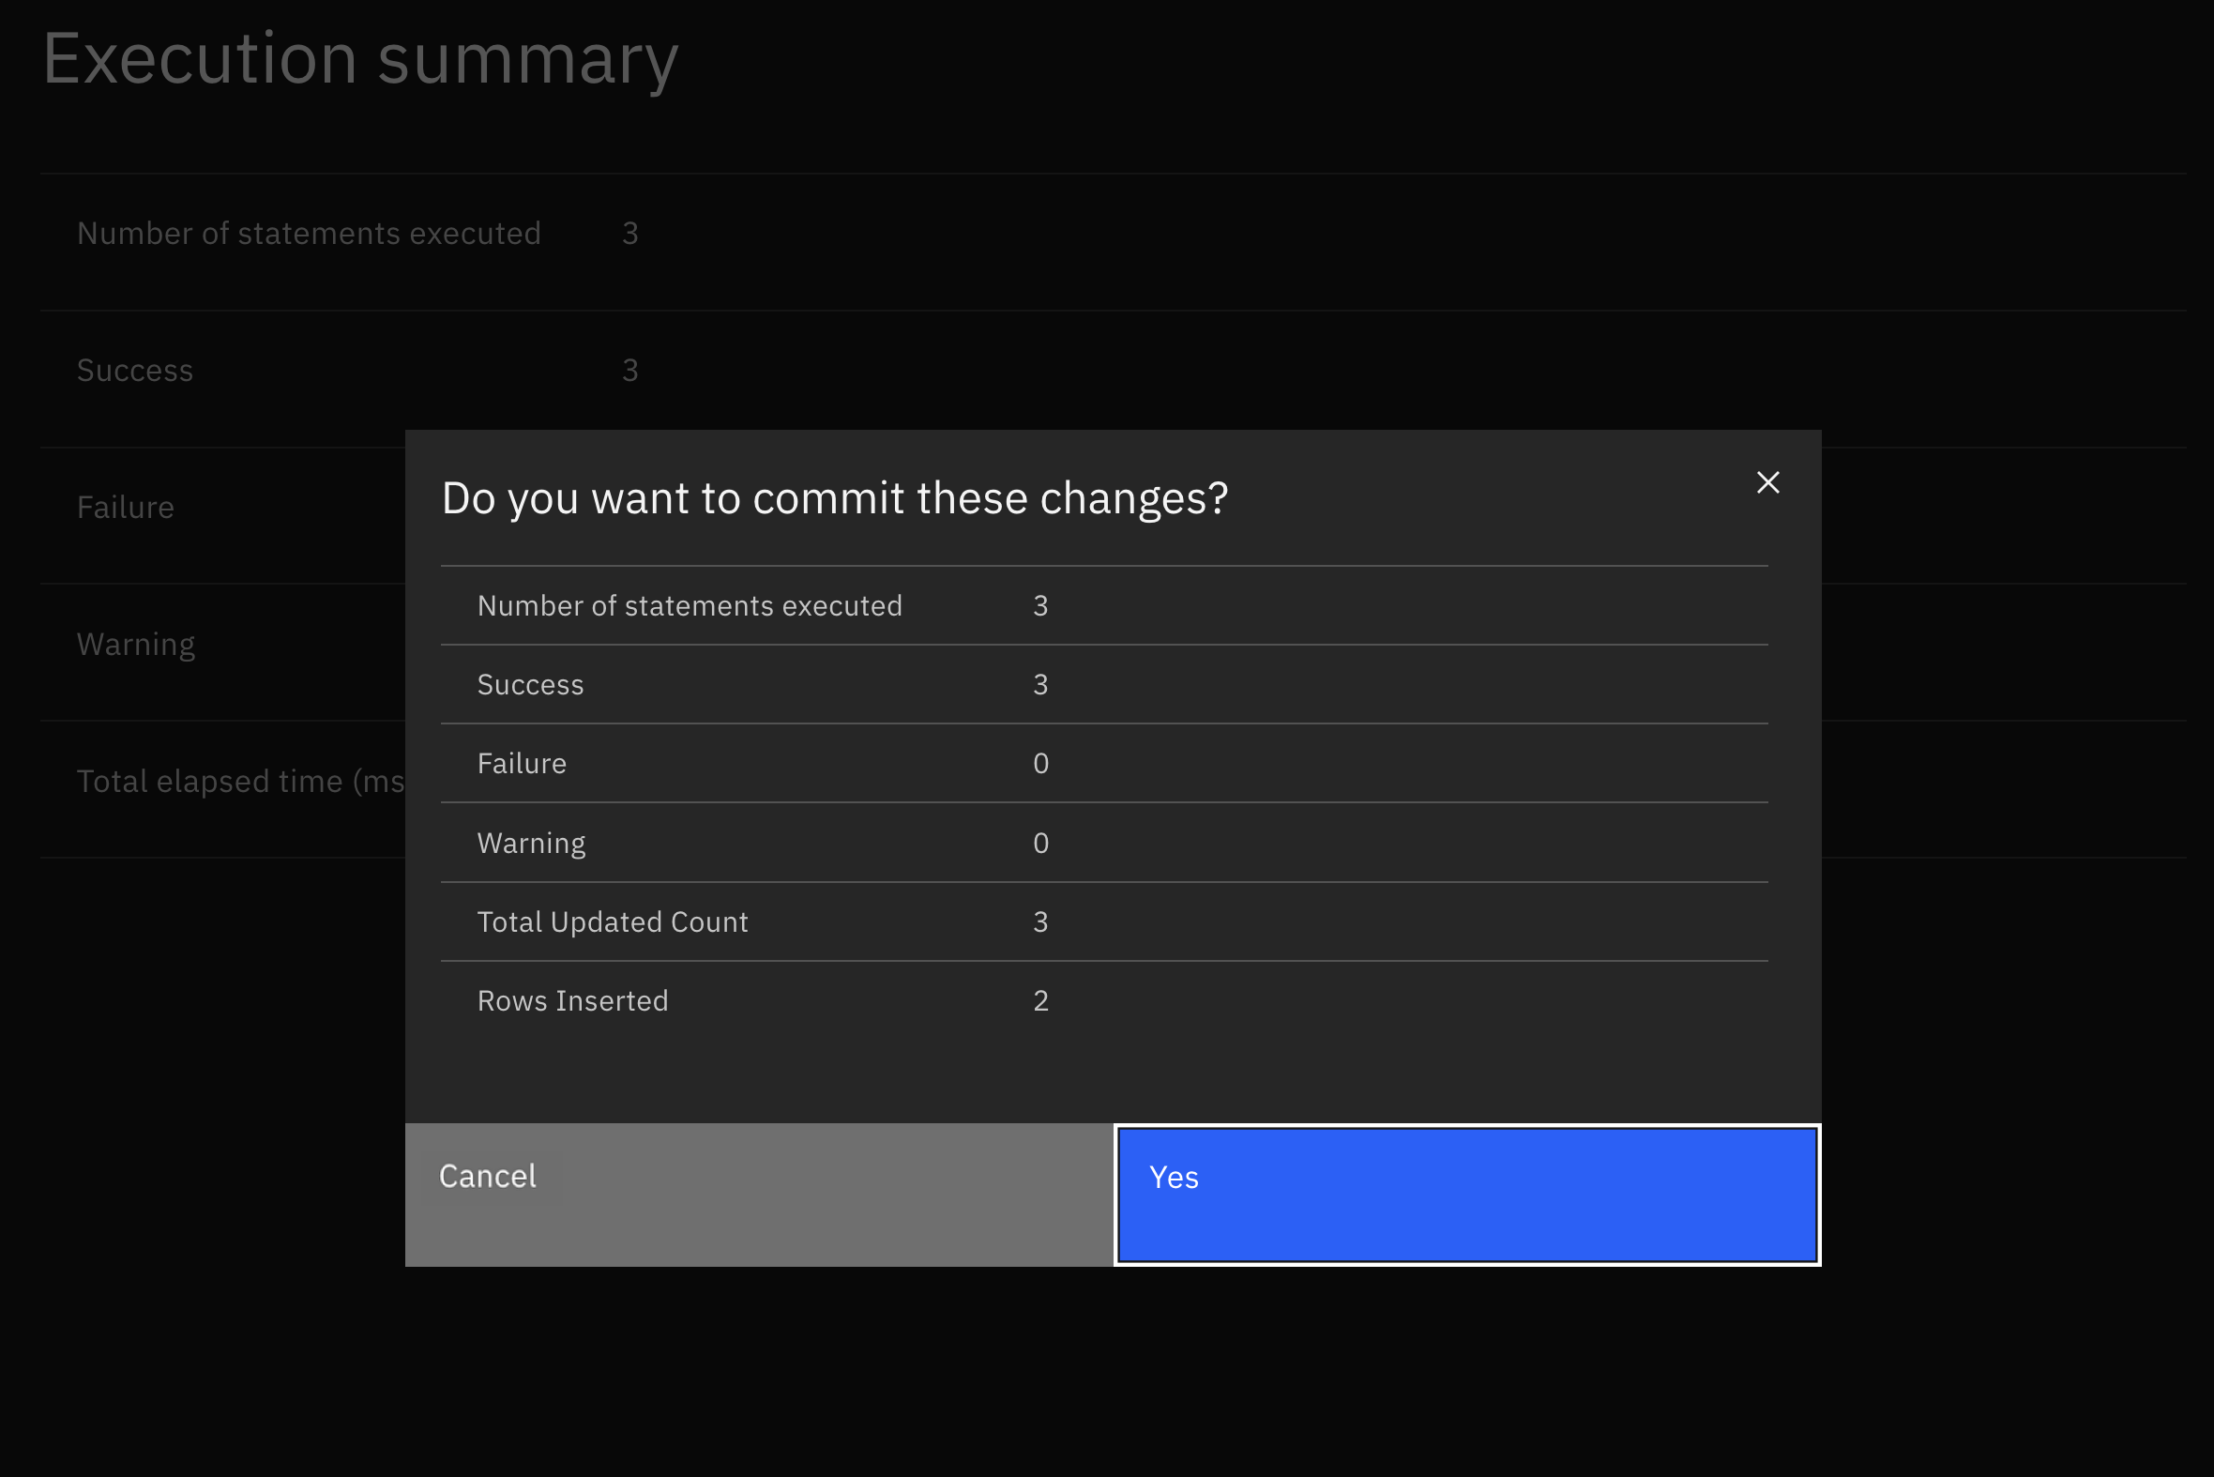Click background 'Number of statements executed' label
Image resolution: width=2214 pixels, height=1477 pixels.
309,234
